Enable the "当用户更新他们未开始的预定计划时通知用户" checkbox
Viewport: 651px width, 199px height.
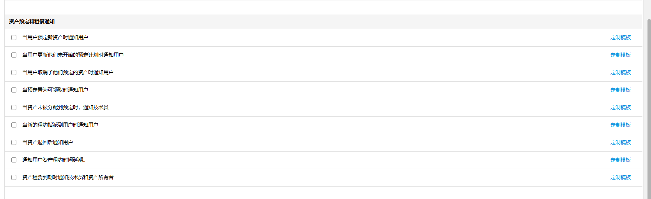(14, 55)
